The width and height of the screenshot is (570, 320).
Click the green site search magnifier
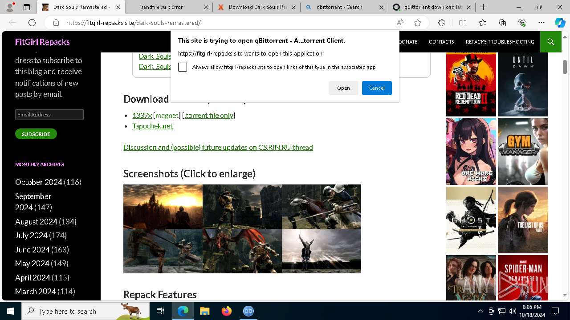[x=551, y=42]
